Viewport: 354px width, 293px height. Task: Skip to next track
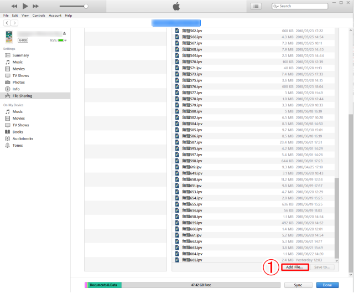coord(36,6)
